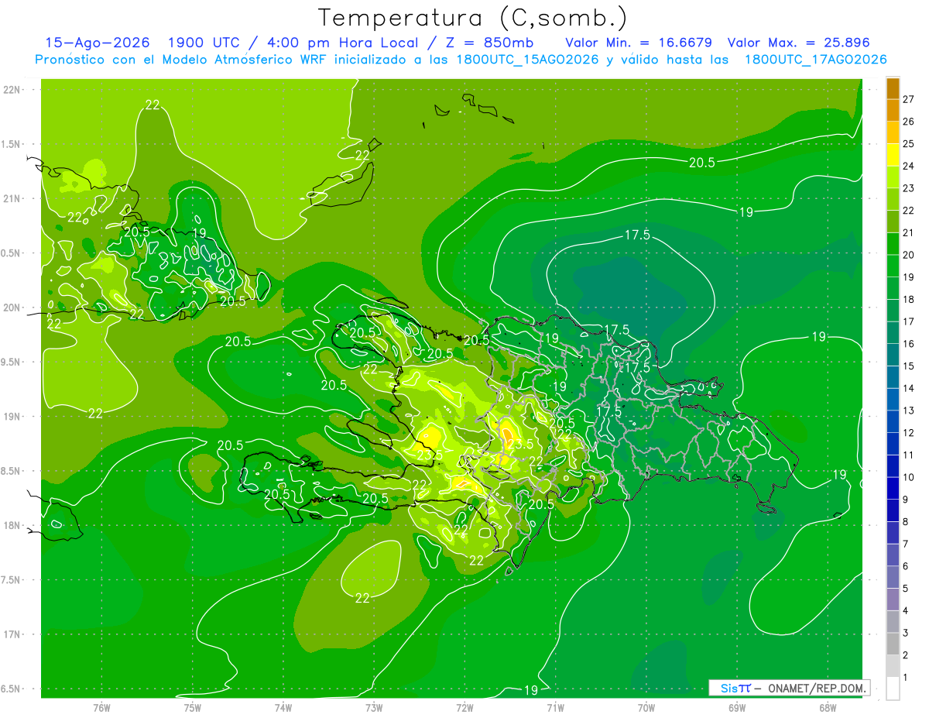929x718 pixels.
Task: Click the color scale label '1'
Action: pyautogui.click(x=906, y=677)
